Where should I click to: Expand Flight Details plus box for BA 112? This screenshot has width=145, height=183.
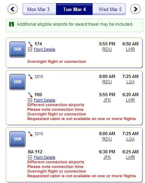(30, 158)
